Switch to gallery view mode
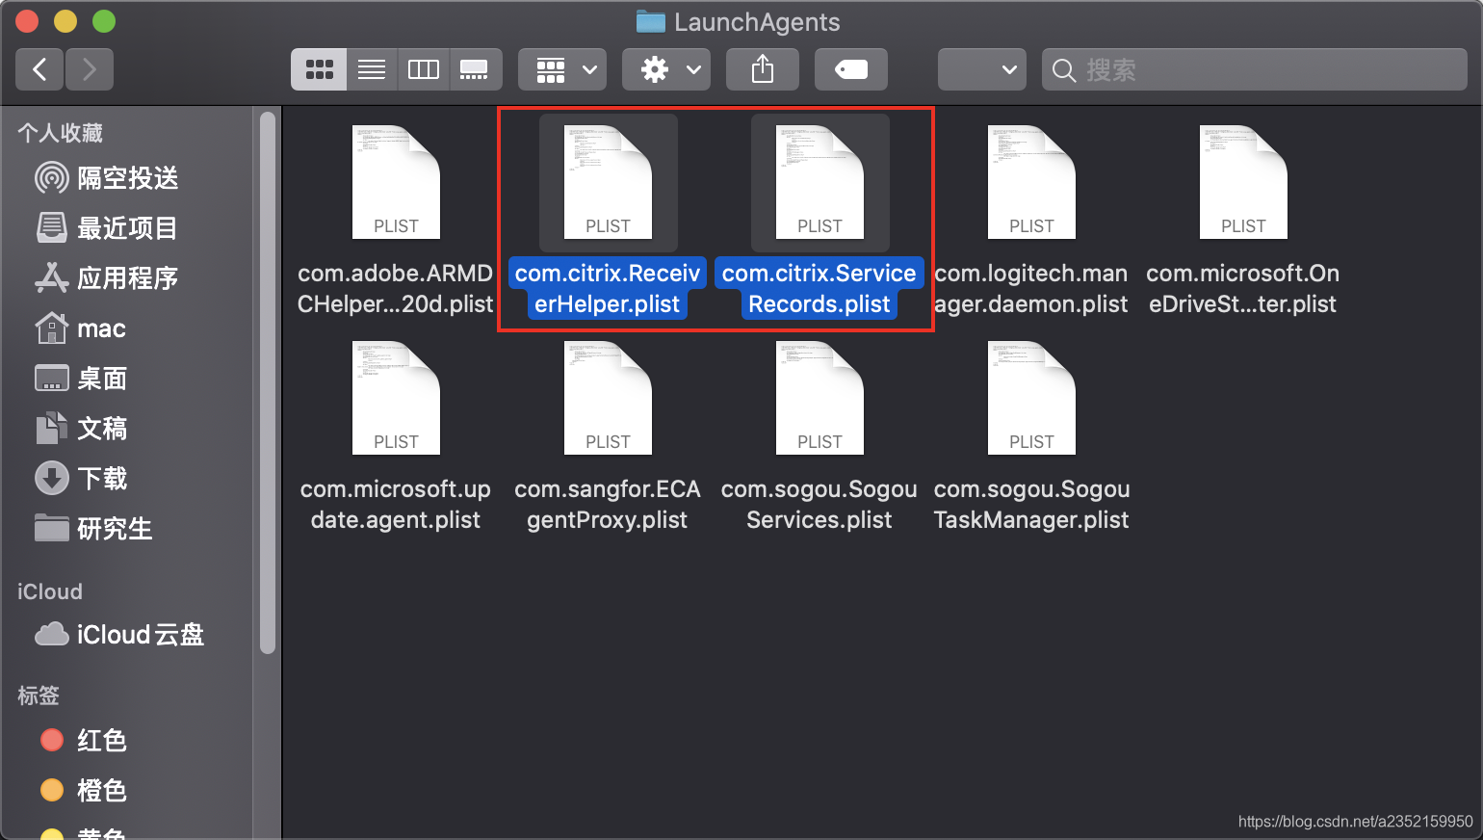Viewport: 1483px width, 840px height. [474, 69]
